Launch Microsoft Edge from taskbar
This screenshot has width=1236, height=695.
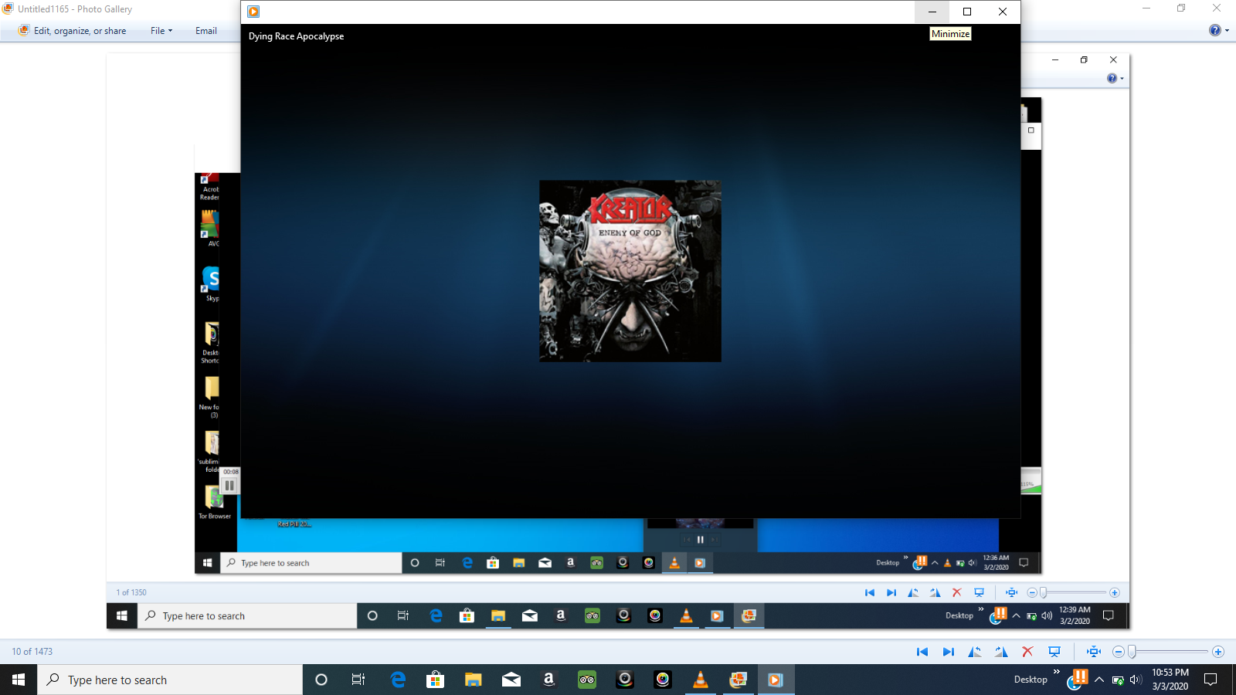(398, 680)
